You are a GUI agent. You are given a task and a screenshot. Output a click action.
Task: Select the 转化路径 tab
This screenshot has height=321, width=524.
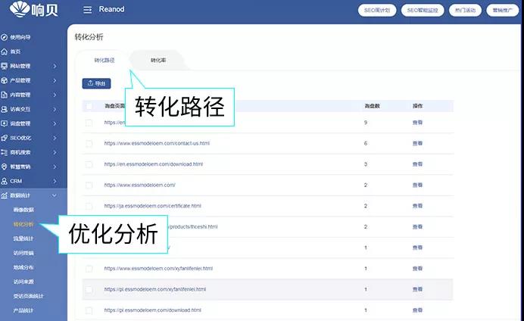104,60
